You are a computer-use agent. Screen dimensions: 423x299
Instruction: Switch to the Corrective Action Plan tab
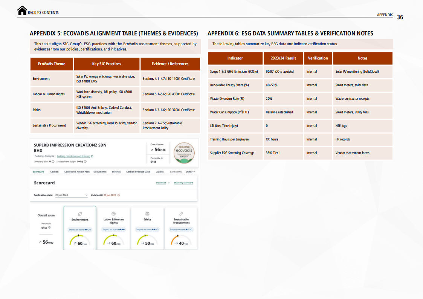77,172
